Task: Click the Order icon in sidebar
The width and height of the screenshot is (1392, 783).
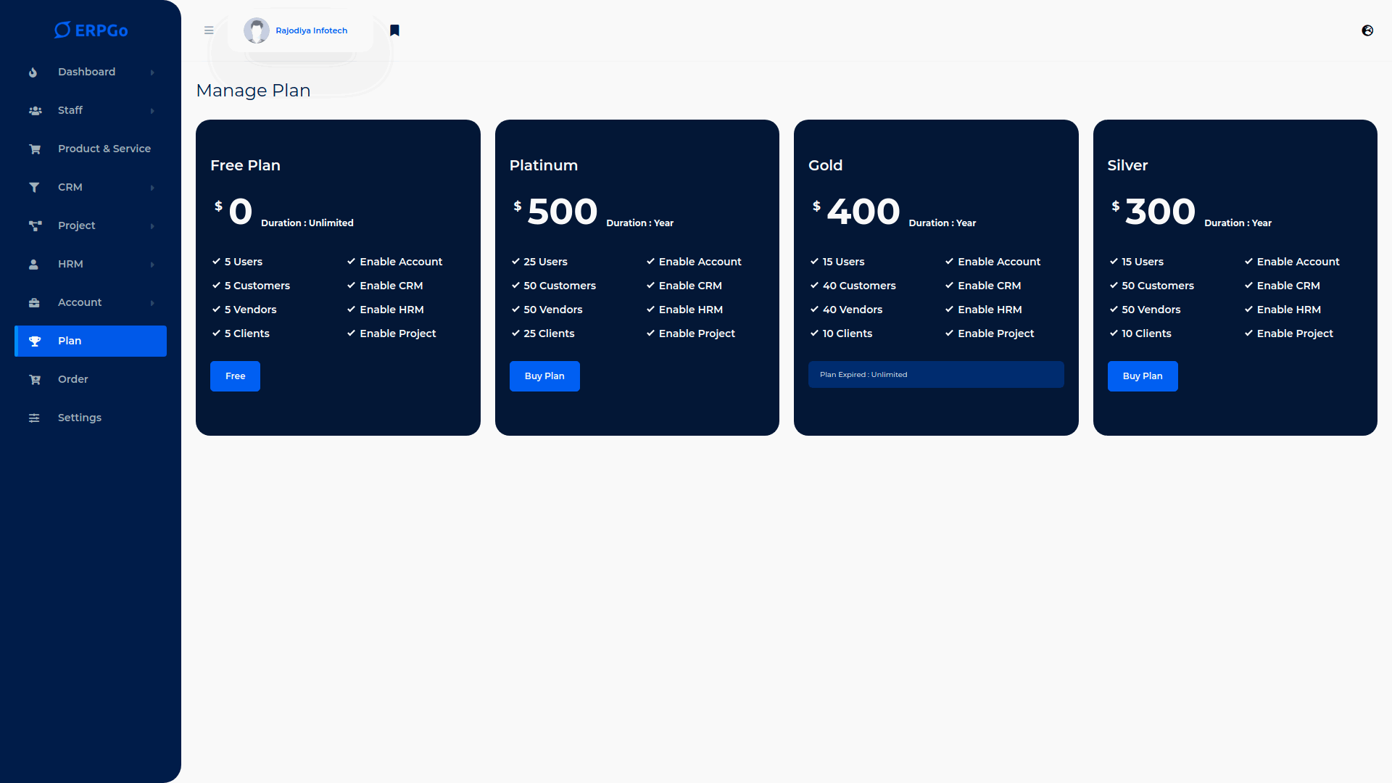Action: (x=33, y=378)
